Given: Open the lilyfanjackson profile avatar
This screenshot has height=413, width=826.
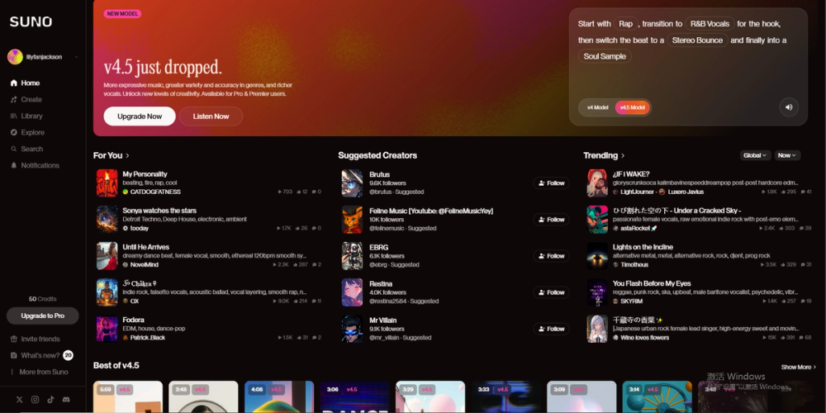Looking at the screenshot, I should [x=15, y=57].
